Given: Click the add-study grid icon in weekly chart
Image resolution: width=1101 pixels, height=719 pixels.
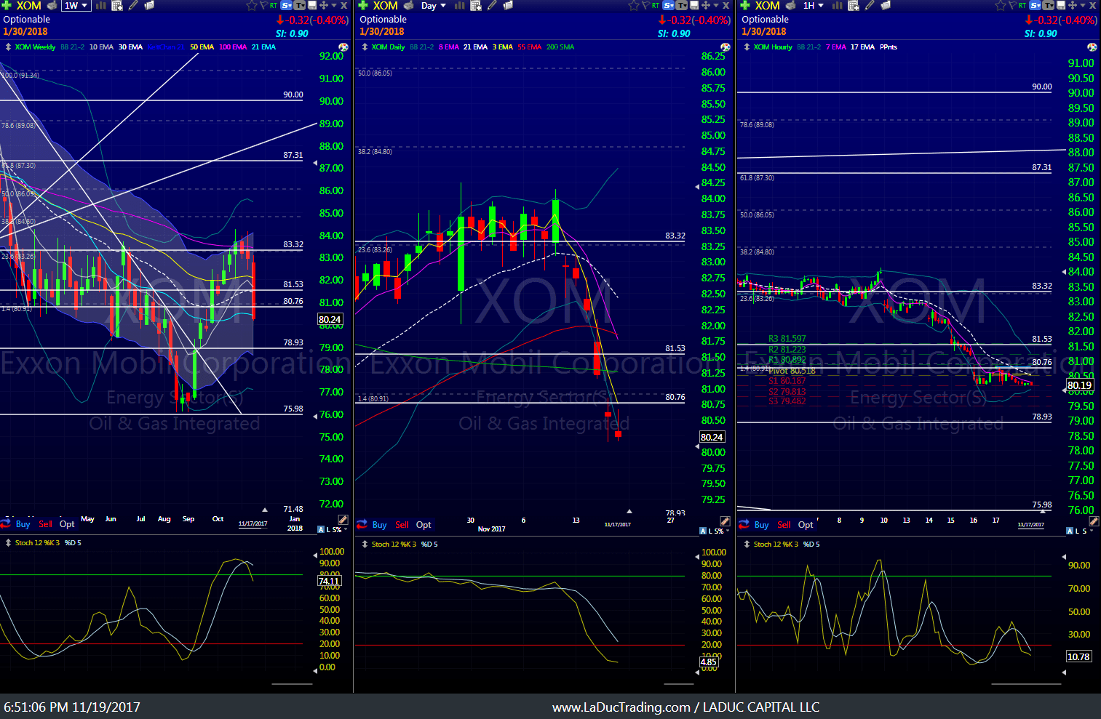Looking at the screenshot, I should [x=117, y=5].
